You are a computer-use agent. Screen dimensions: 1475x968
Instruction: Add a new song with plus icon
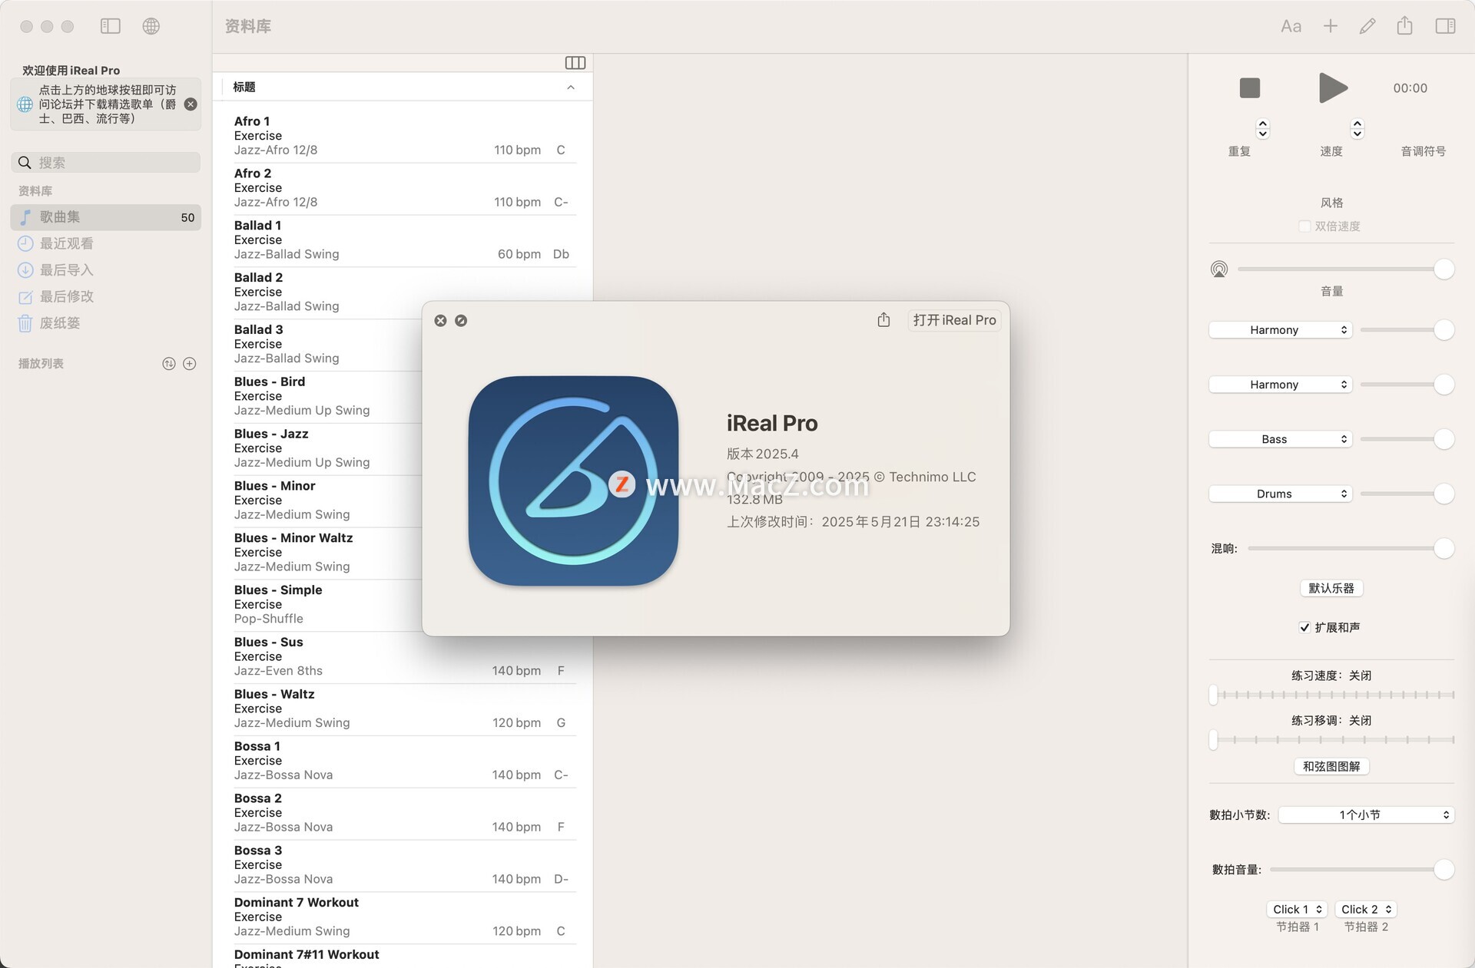(1331, 26)
